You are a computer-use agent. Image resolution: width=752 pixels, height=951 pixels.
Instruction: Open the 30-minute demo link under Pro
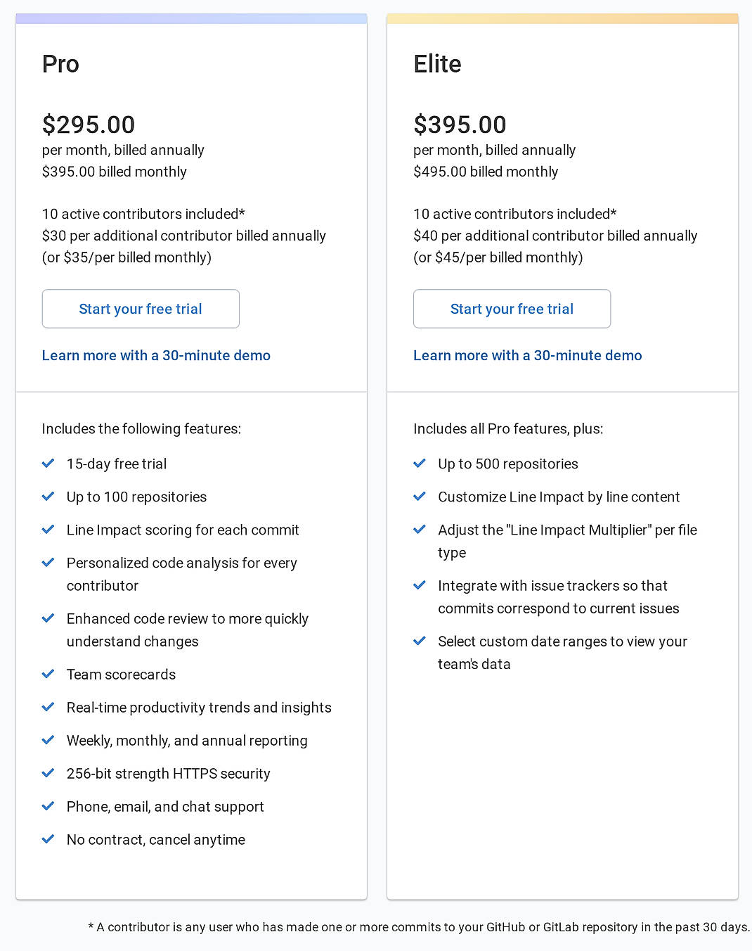click(x=156, y=355)
